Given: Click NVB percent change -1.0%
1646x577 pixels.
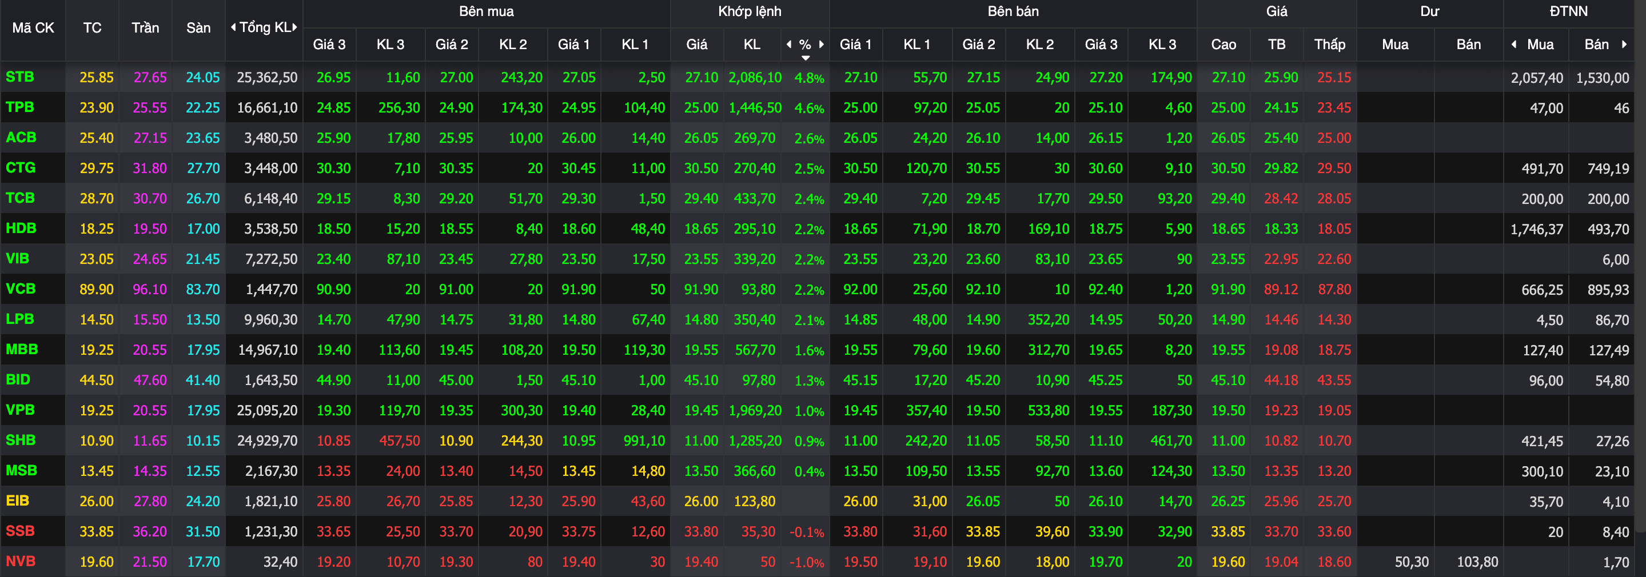Looking at the screenshot, I should tap(806, 562).
